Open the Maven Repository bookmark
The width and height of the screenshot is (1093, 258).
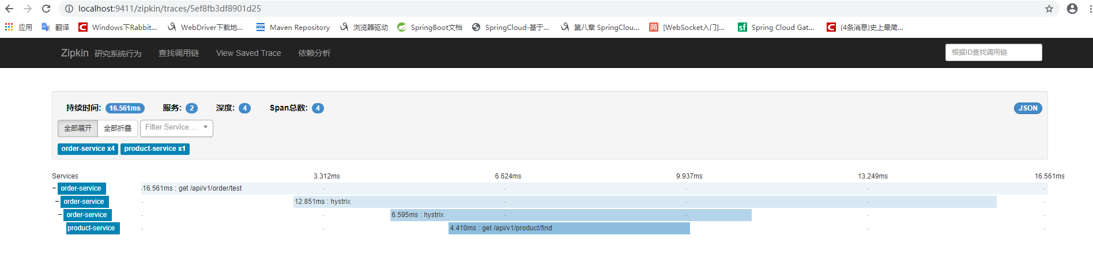point(293,27)
